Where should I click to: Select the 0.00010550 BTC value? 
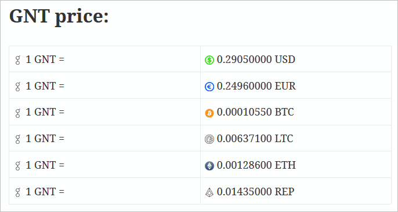coord(255,112)
